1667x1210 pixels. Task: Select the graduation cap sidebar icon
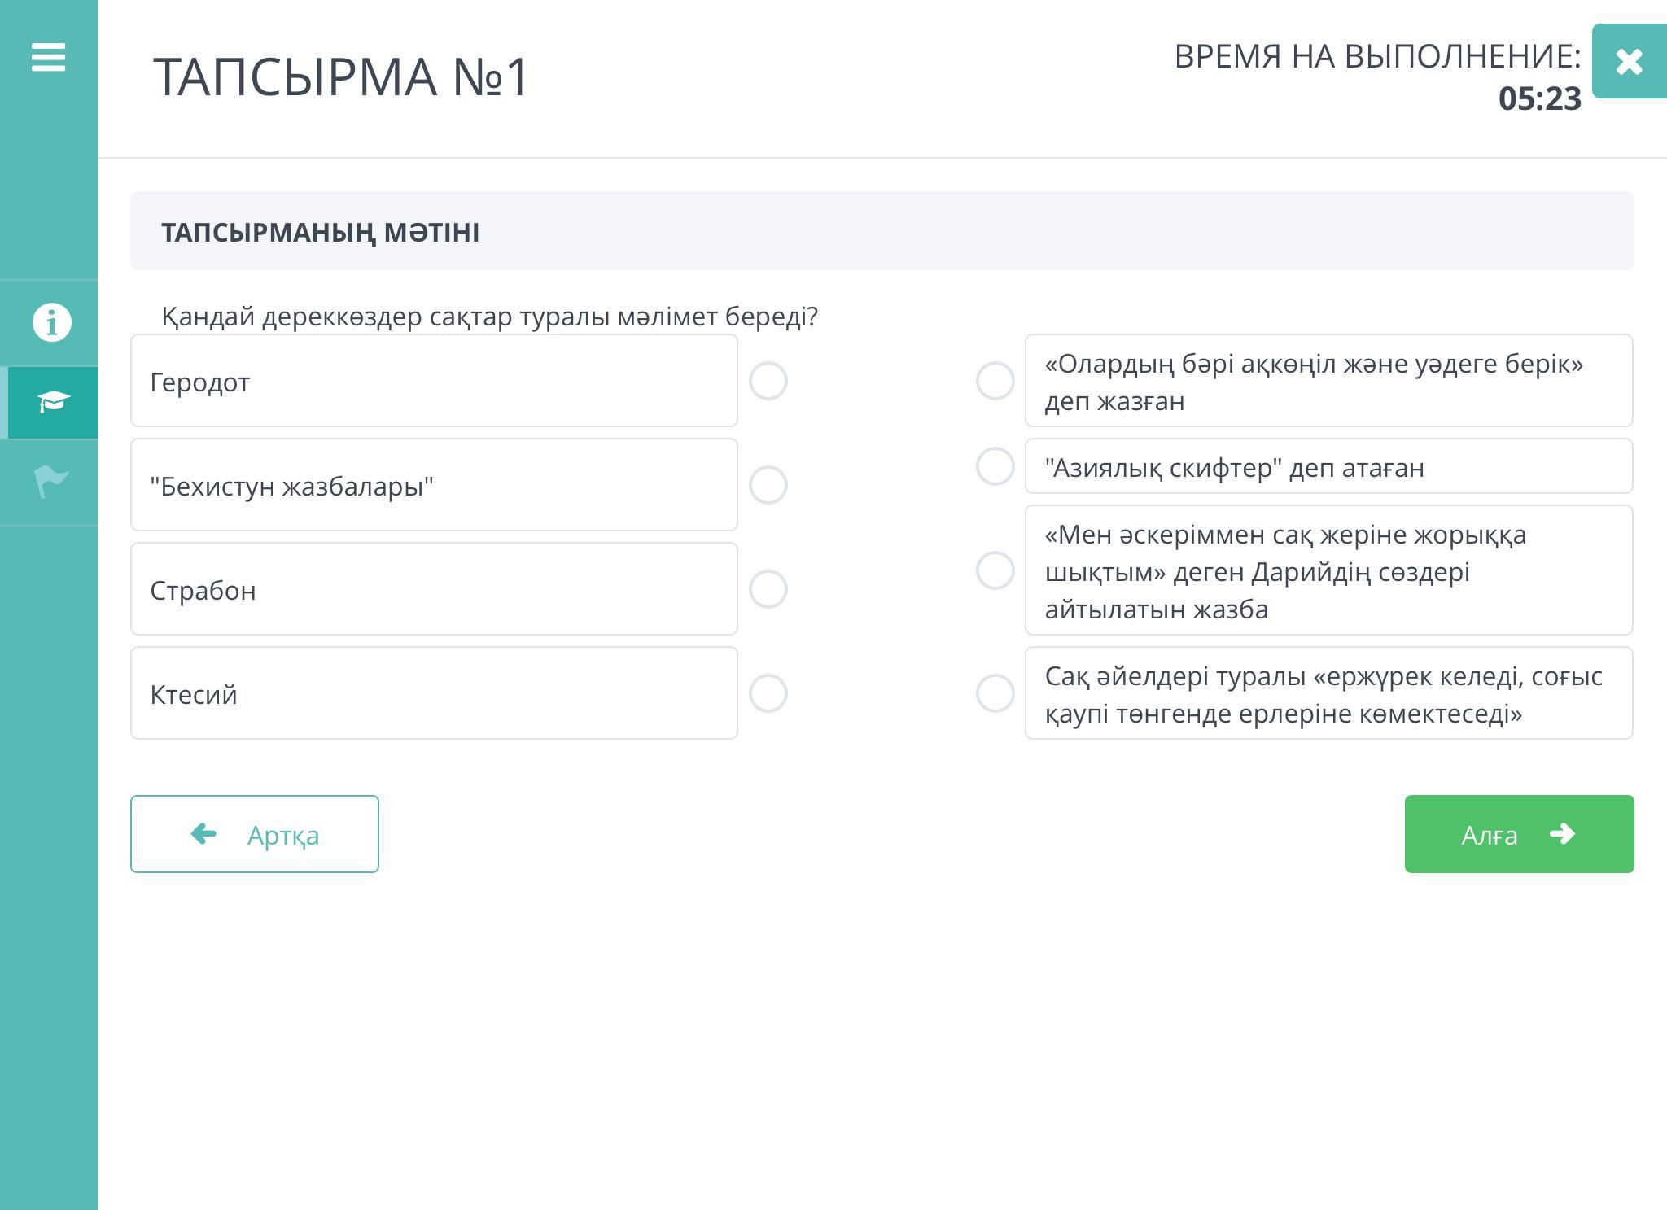[x=52, y=402]
